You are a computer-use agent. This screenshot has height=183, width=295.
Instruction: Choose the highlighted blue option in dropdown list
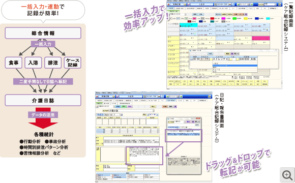[x=234, y=66]
